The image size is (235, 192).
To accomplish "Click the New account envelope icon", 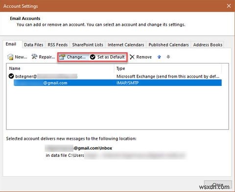I will click(10, 57).
